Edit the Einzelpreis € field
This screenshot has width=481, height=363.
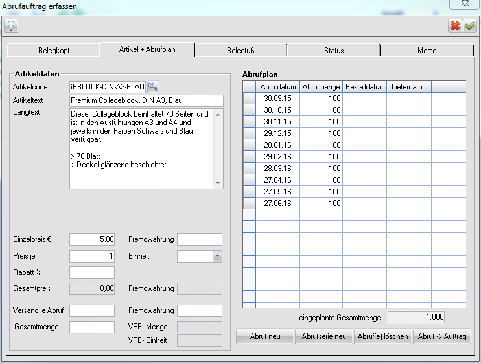pos(92,239)
